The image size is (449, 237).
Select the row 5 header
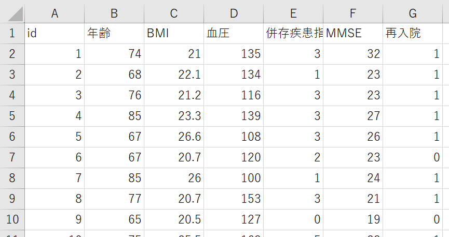click(x=12, y=116)
